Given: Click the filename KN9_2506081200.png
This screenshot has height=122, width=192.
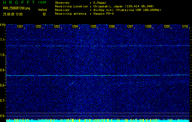Looking at the screenshot, I should tap(17, 9).
